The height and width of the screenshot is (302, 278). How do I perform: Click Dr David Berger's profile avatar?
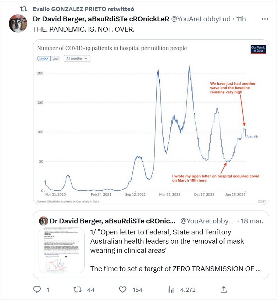tap(18, 24)
